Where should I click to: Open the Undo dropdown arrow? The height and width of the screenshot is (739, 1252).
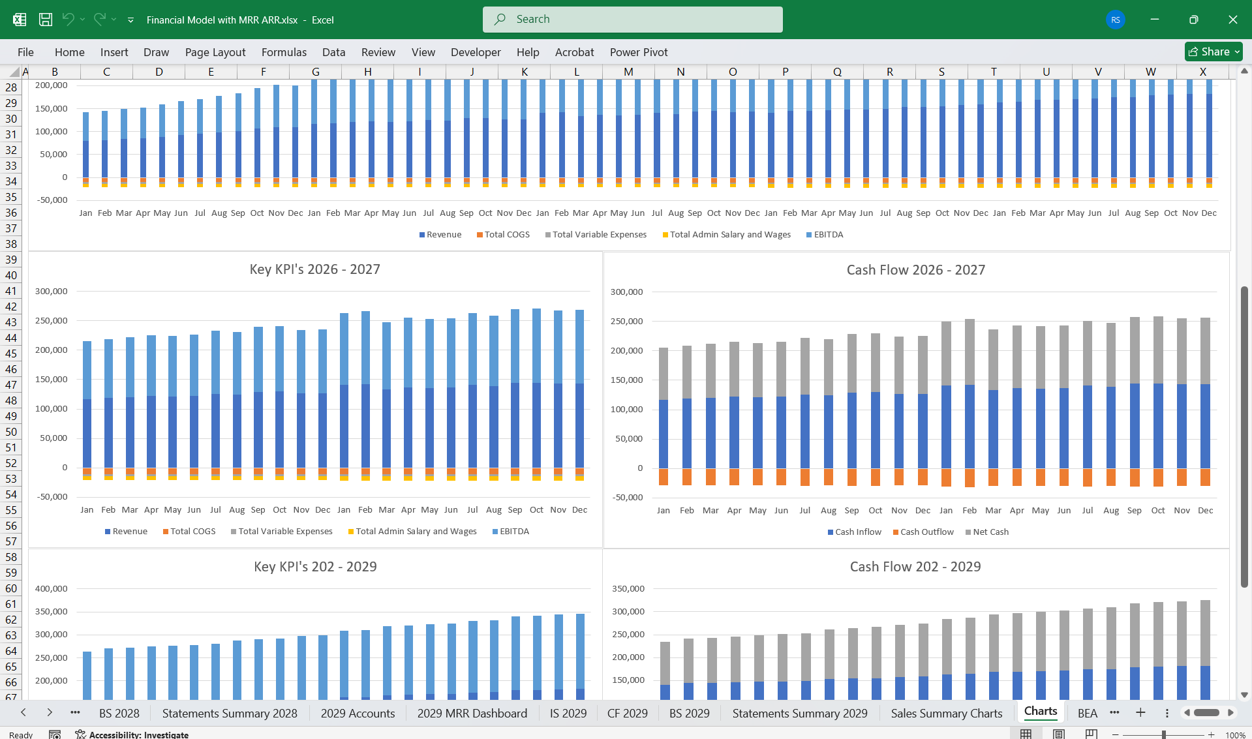[82, 20]
